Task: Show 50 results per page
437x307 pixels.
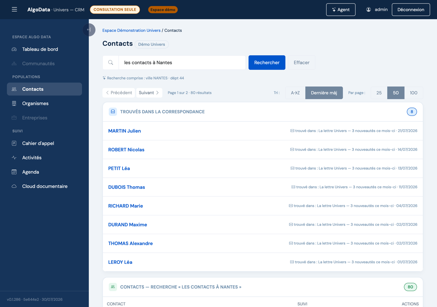Action: click(x=396, y=93)
